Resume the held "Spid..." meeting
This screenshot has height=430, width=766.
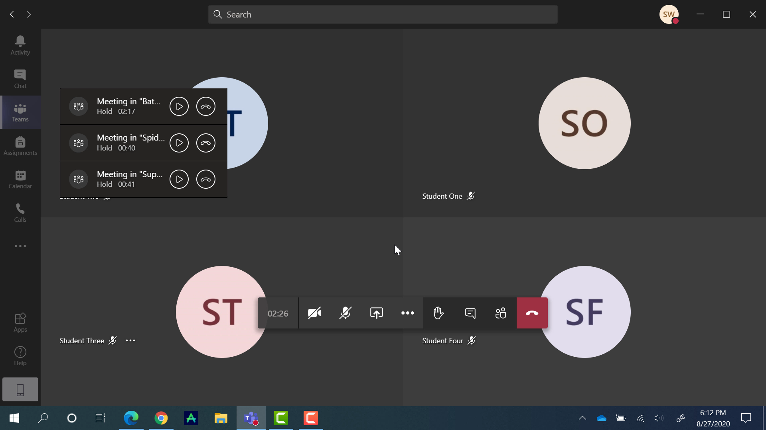(179, 143)
